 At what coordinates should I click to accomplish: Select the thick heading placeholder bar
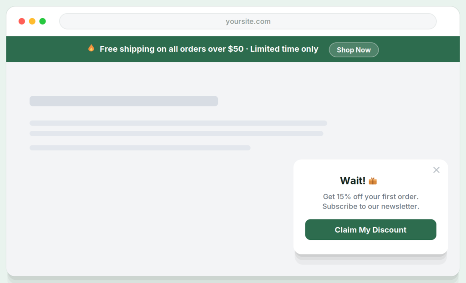(x=124, y=101)
